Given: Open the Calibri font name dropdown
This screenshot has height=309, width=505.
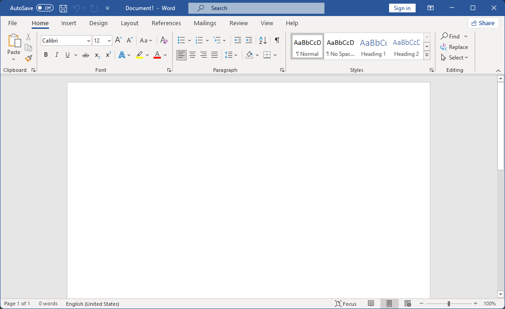Looking at the screenshot, I should click(88, 41).
